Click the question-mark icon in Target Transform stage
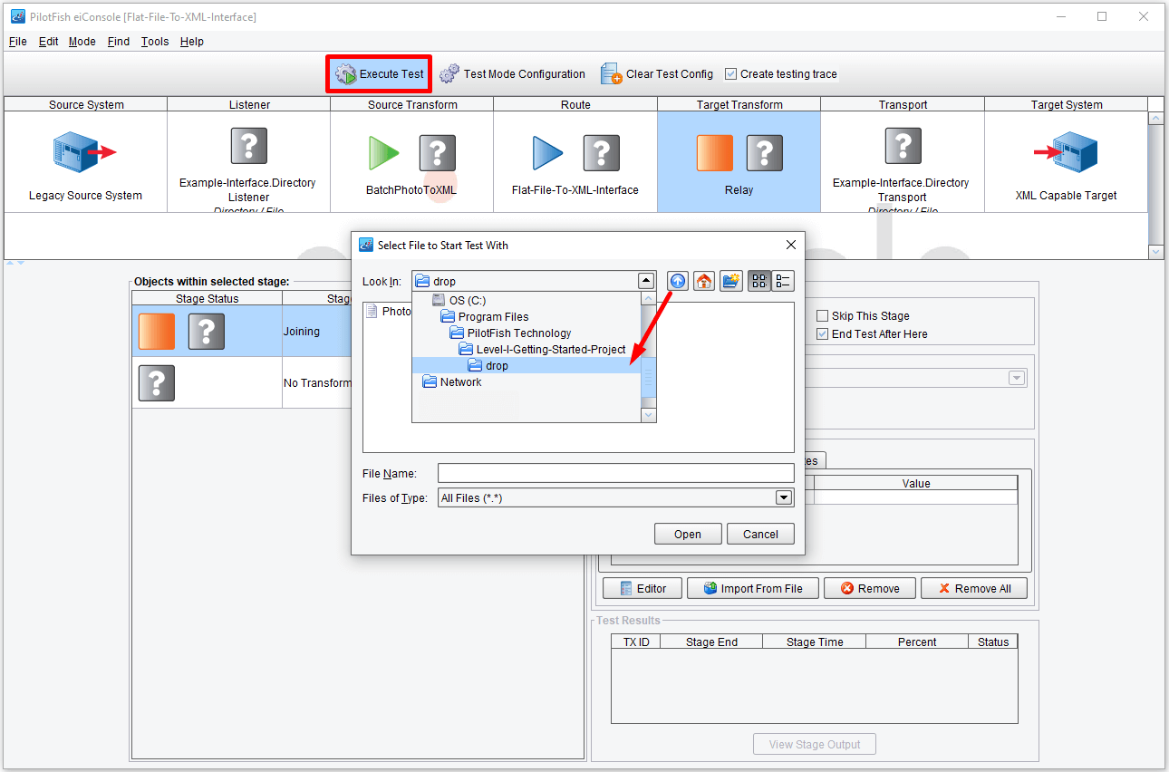The width and height of the screenshot is (1169, 772). [764, 153]
